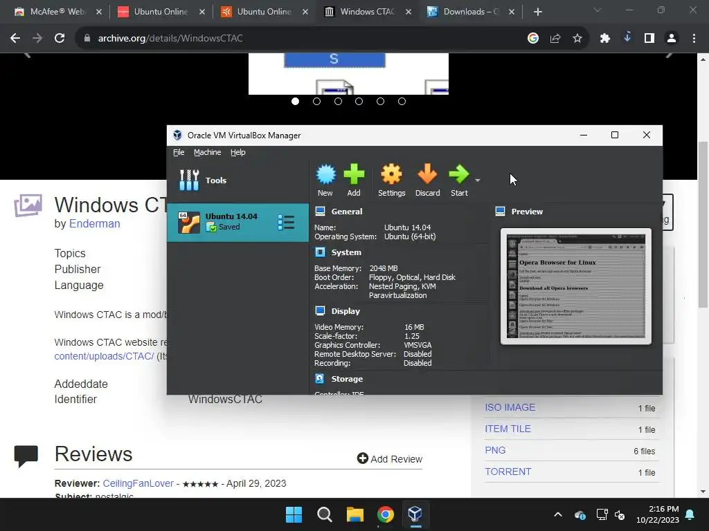Select fifth carousel dot indicator
This screenshot has width=709, height=531.
click(380, 101)
